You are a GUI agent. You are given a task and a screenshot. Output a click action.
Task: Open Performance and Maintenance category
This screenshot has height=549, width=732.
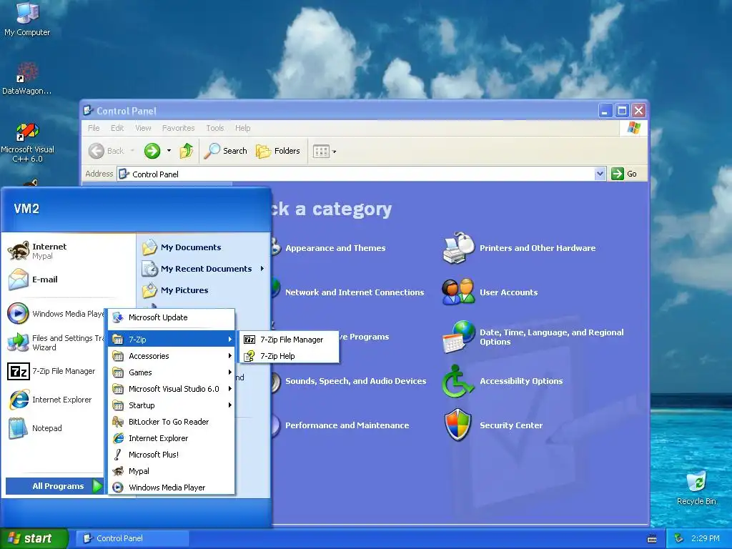click(347, 425)
